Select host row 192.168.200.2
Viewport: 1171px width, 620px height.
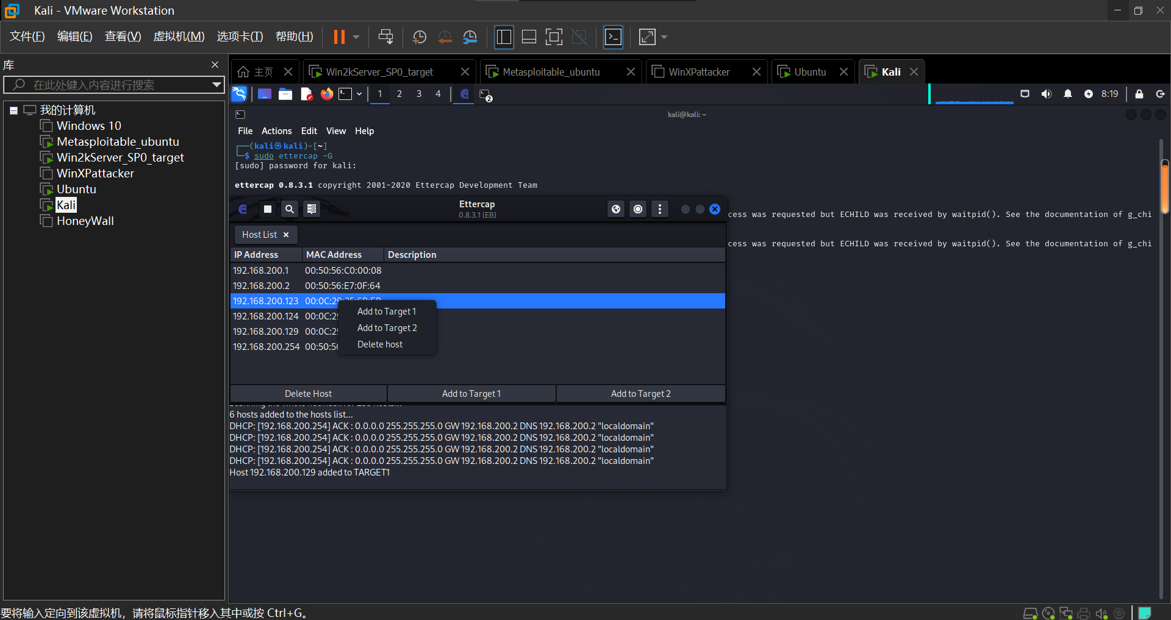(478, 286)
